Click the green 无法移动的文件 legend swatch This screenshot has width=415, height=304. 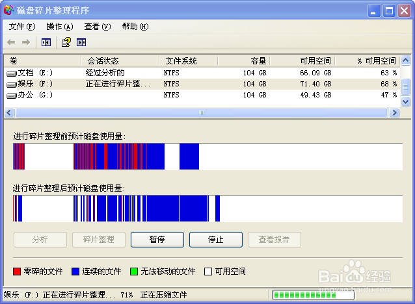pos(134,272)
